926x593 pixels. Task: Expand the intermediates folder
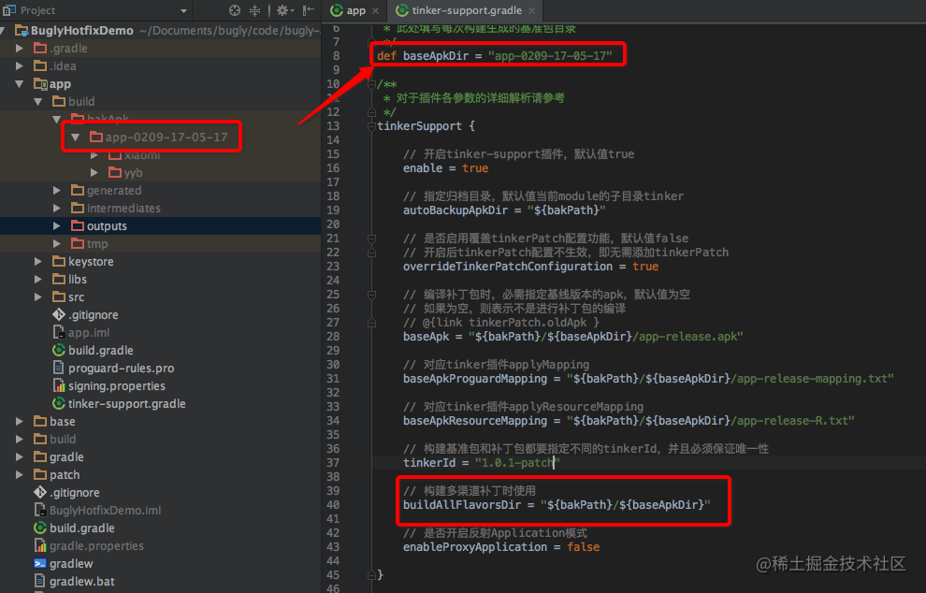coord(57,208)
